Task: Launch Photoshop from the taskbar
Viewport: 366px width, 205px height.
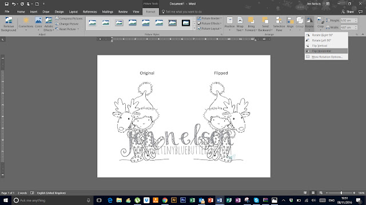Action: tap(183, 200)
